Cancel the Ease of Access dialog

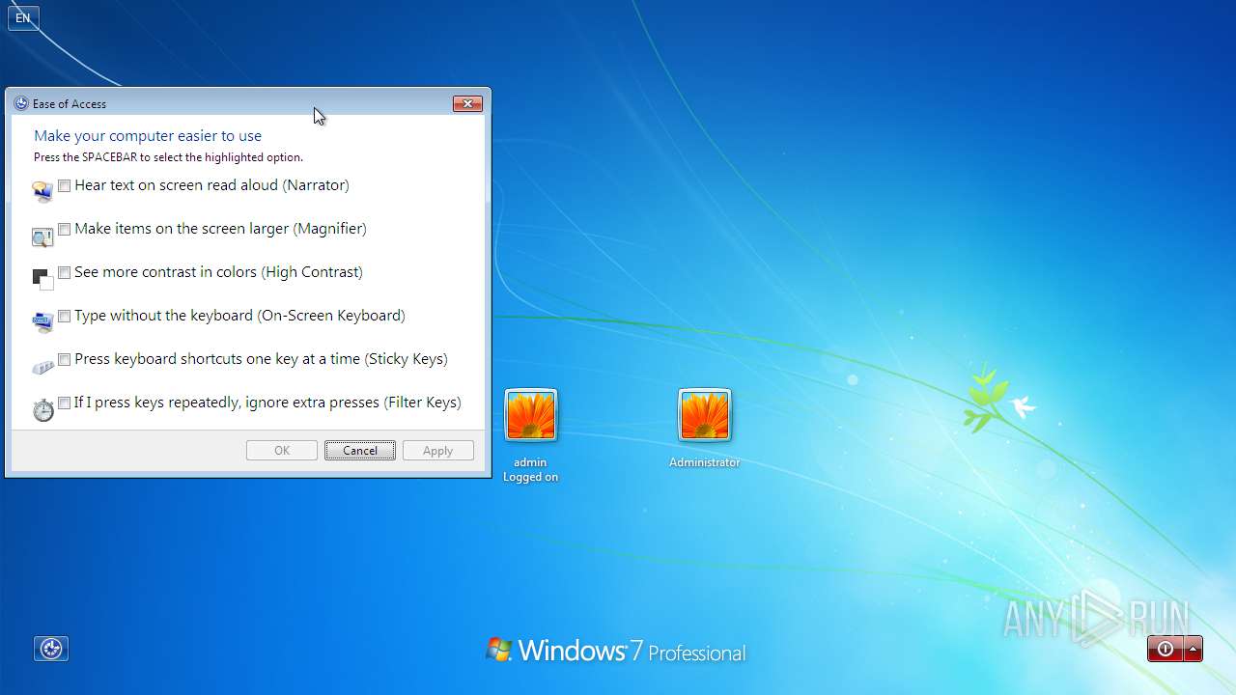tap(360, 451)
